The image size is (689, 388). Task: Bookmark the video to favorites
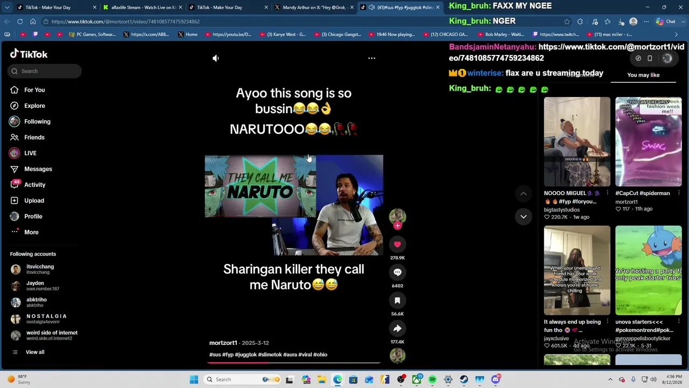pyautogui.click(x=397, y=300)
